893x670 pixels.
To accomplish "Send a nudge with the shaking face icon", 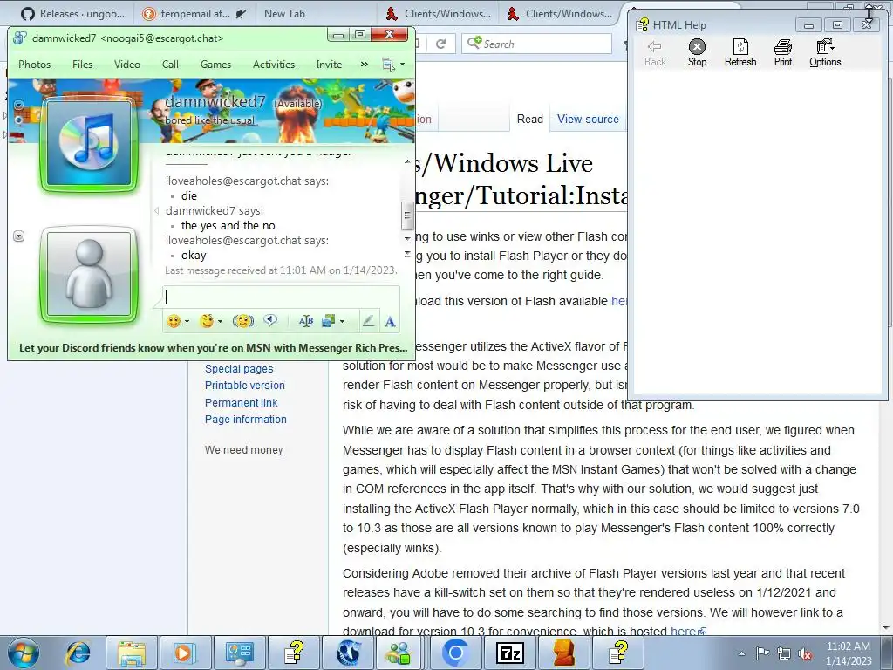I will click(243, 321).
